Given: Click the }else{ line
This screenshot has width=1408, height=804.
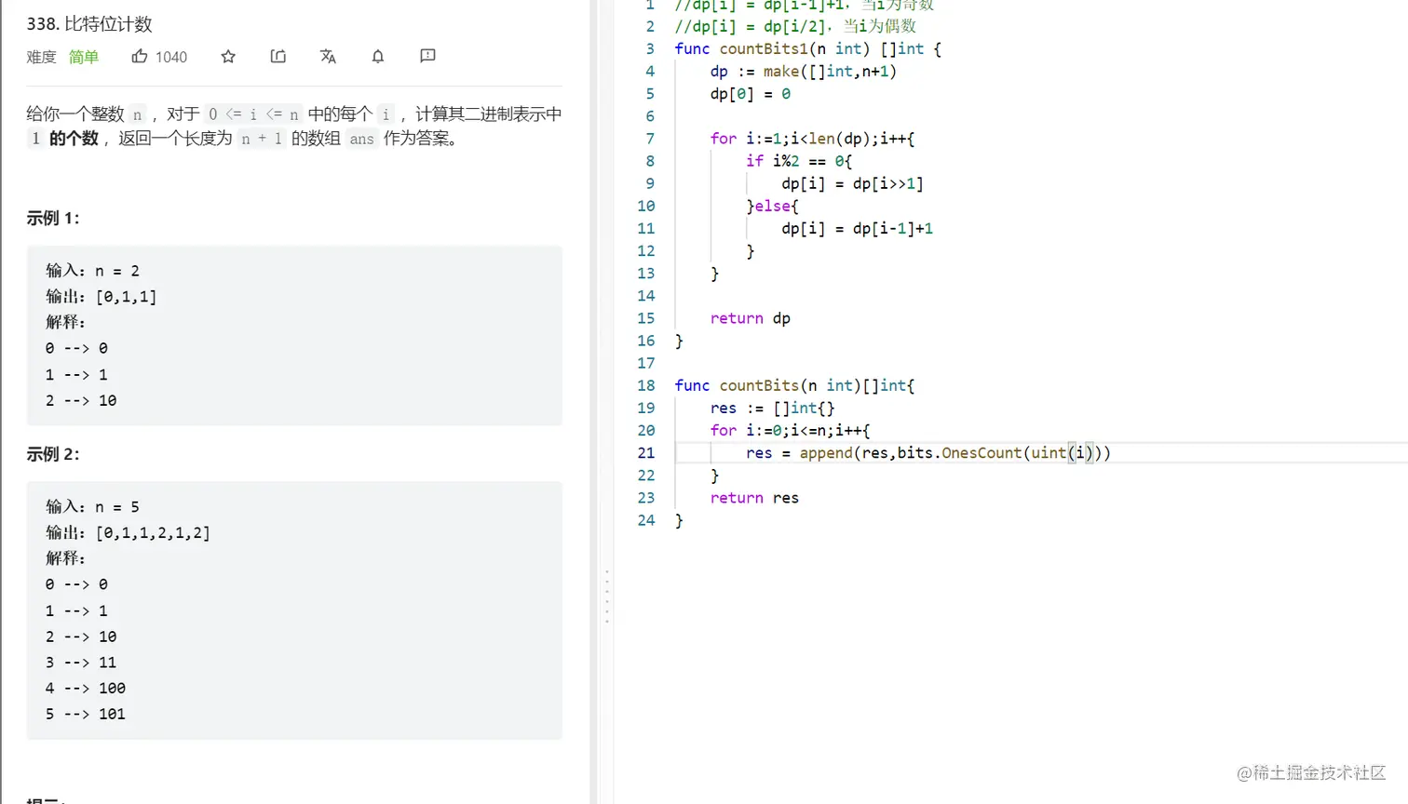Looking at the screenshot, I should [x=772, y=206].
